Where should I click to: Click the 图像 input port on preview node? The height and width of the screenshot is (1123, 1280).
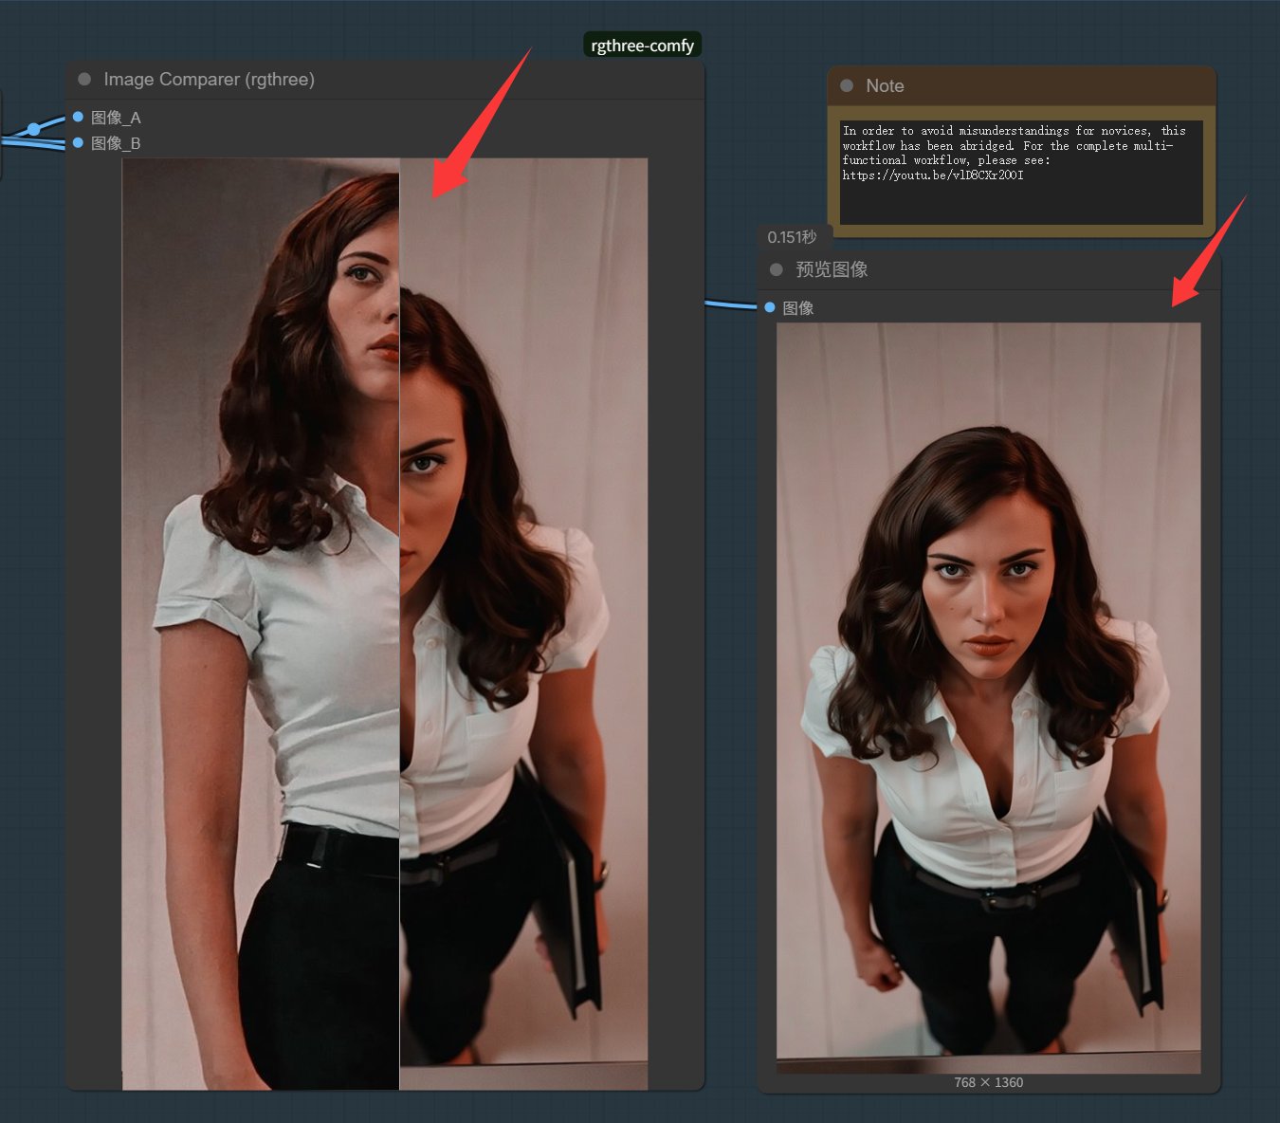770,307
